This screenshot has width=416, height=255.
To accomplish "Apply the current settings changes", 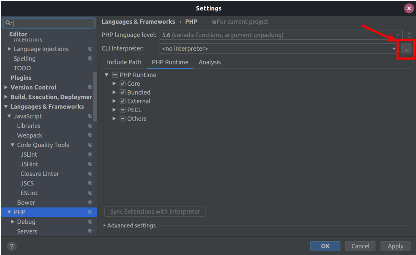I will click(395, 246).
